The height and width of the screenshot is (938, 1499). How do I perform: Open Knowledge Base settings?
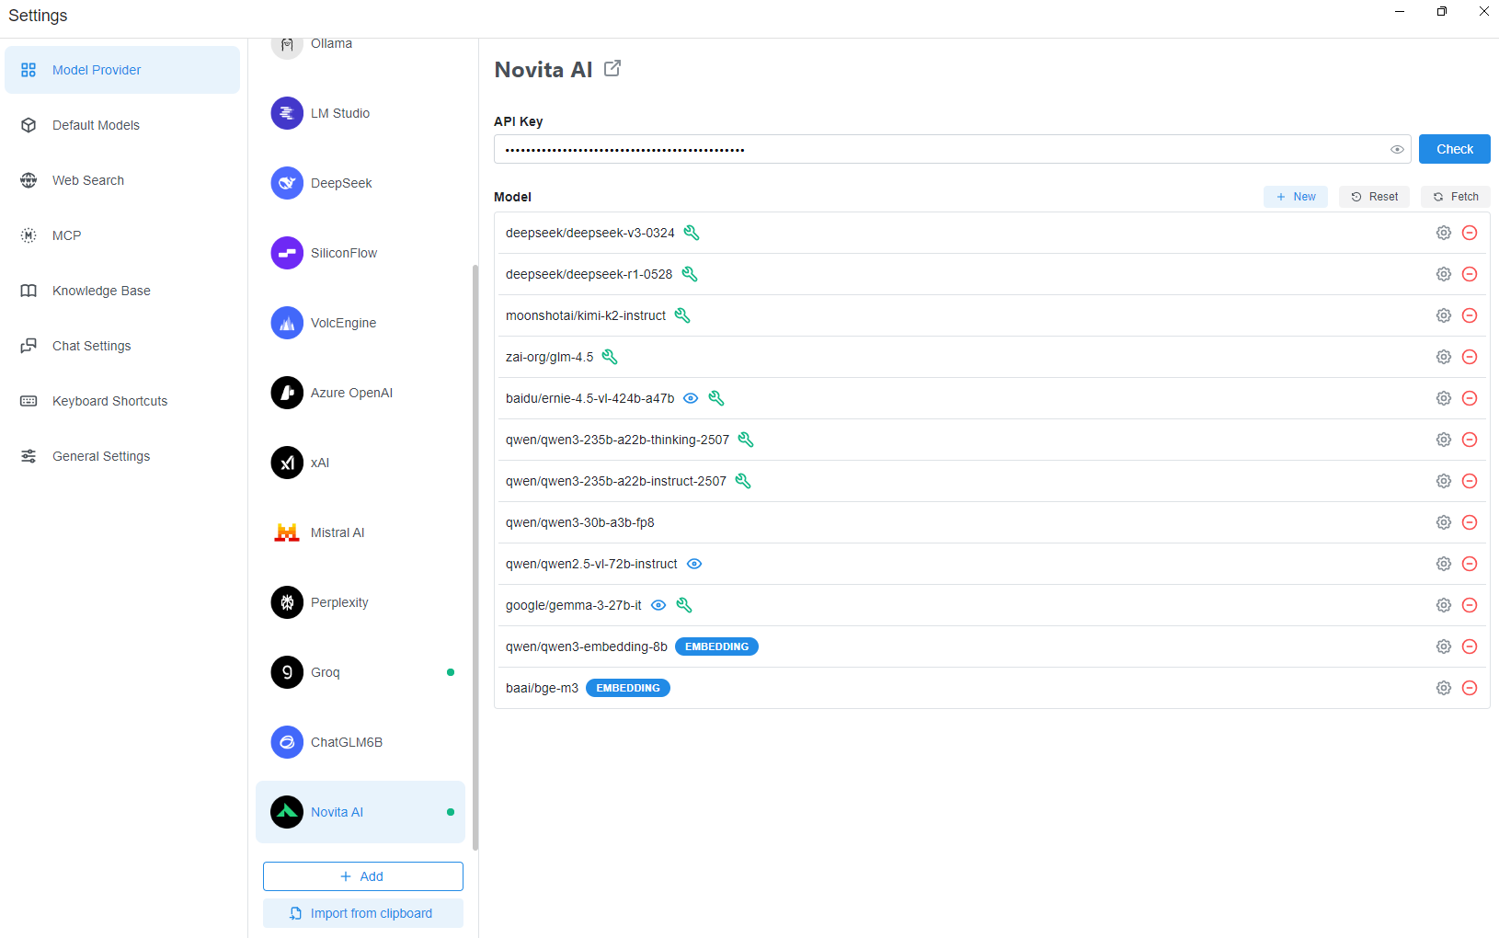pyautogui.click(x=122, y=291)
